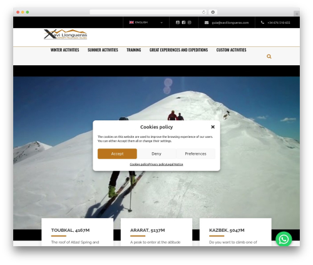Click the Xavi Llongueras logo
Viewport: 313px width, 265px height.
pos(65,34)
